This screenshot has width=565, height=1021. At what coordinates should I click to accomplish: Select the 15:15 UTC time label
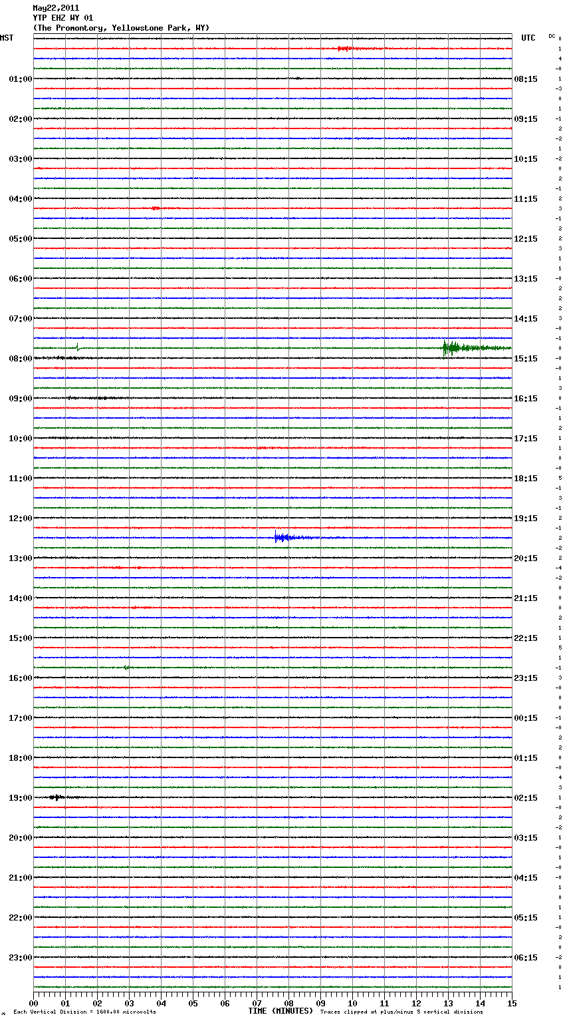click(526, 359)
